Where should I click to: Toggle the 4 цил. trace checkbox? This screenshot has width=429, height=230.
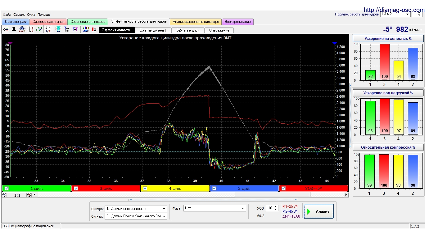point(145,188)
